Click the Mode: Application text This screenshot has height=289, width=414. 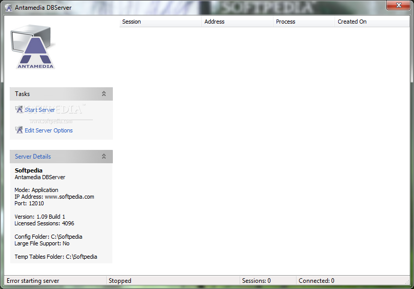coord(36,190)
